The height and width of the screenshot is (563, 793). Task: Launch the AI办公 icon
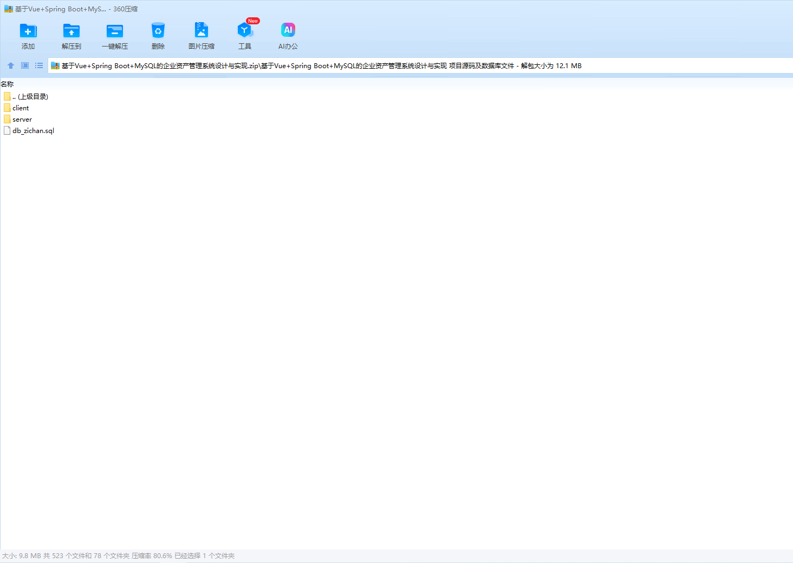tap(288, 30)
